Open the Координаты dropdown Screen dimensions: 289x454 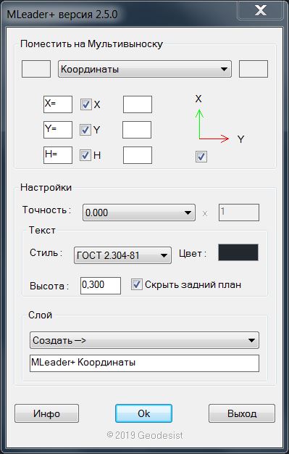(x=145, y=69)
